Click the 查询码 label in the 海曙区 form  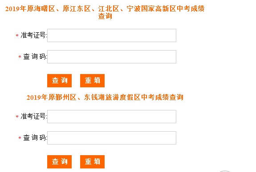point(35,57)
